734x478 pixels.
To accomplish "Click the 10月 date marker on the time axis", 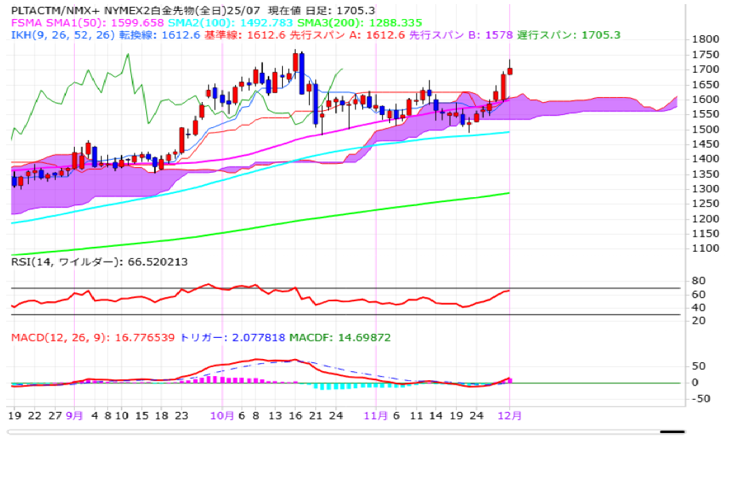I will (222, 414).
